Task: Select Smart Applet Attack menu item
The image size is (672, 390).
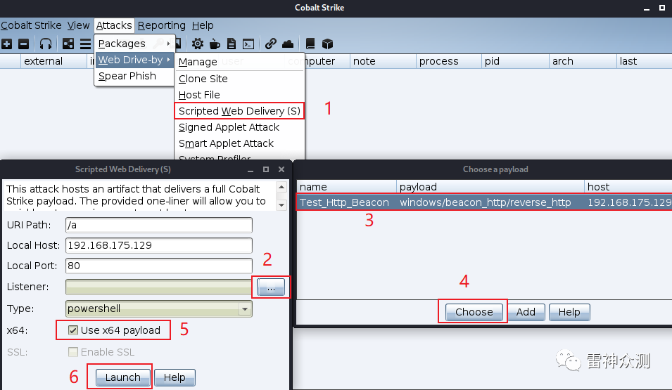Action: pos(239,143)
